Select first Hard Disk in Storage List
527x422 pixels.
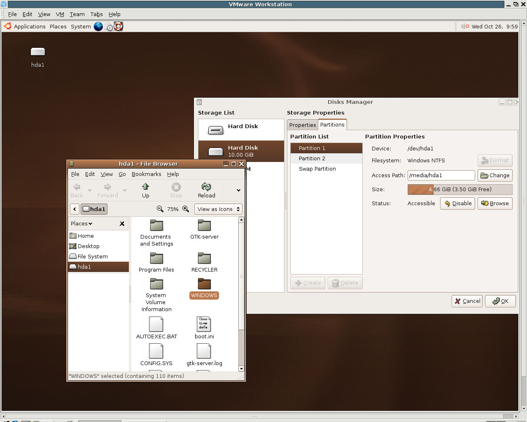[241, 130]
